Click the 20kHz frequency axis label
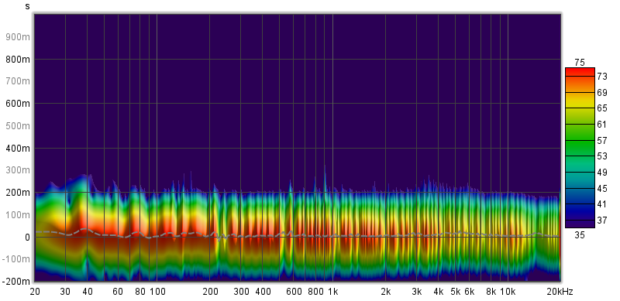Screen dimensions: 620x301 [x=560, y=292]
